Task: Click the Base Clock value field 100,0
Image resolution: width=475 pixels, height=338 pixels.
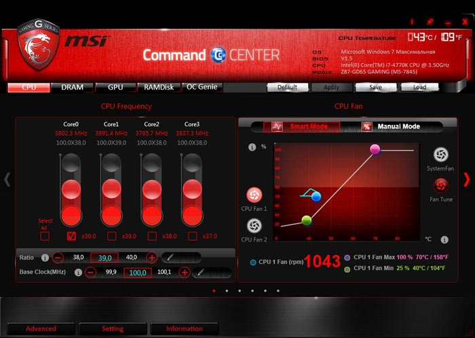Action: pos(138,273)
